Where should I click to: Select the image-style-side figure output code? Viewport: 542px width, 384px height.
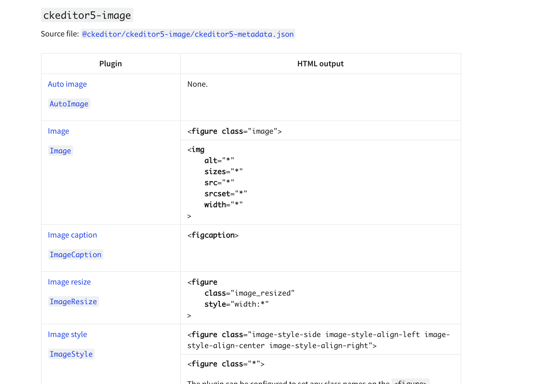pos(318,340)
